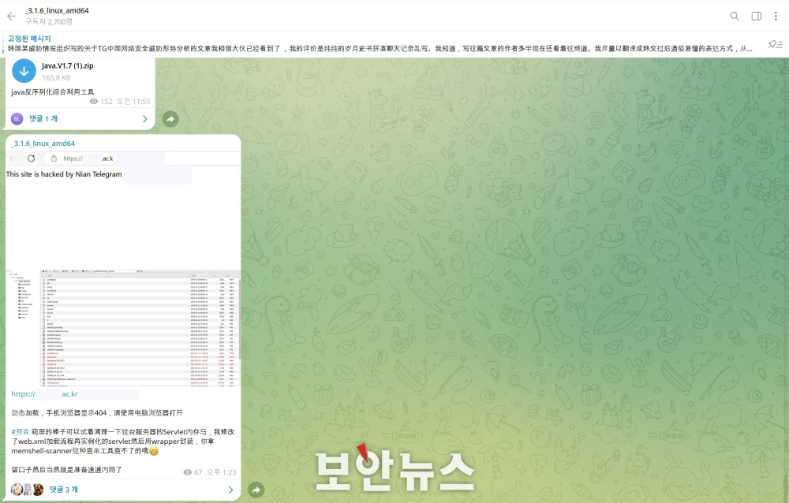Viewport: 789px width, 503px height.
Task: Open the 댓글 1 개 comments thread
Action: (43, 119)
